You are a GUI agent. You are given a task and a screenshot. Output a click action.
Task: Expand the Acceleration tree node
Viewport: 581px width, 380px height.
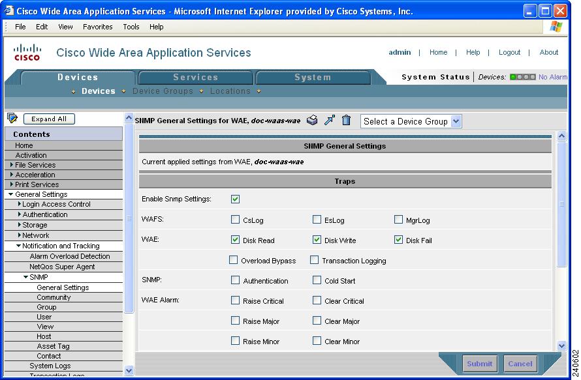[x=12, y=174]
